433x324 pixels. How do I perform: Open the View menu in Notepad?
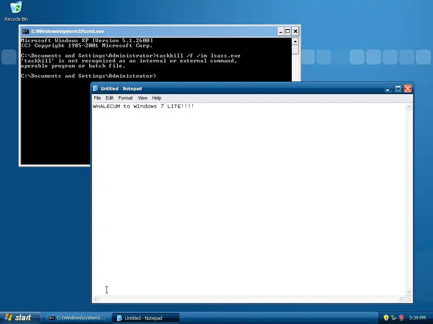143,98
